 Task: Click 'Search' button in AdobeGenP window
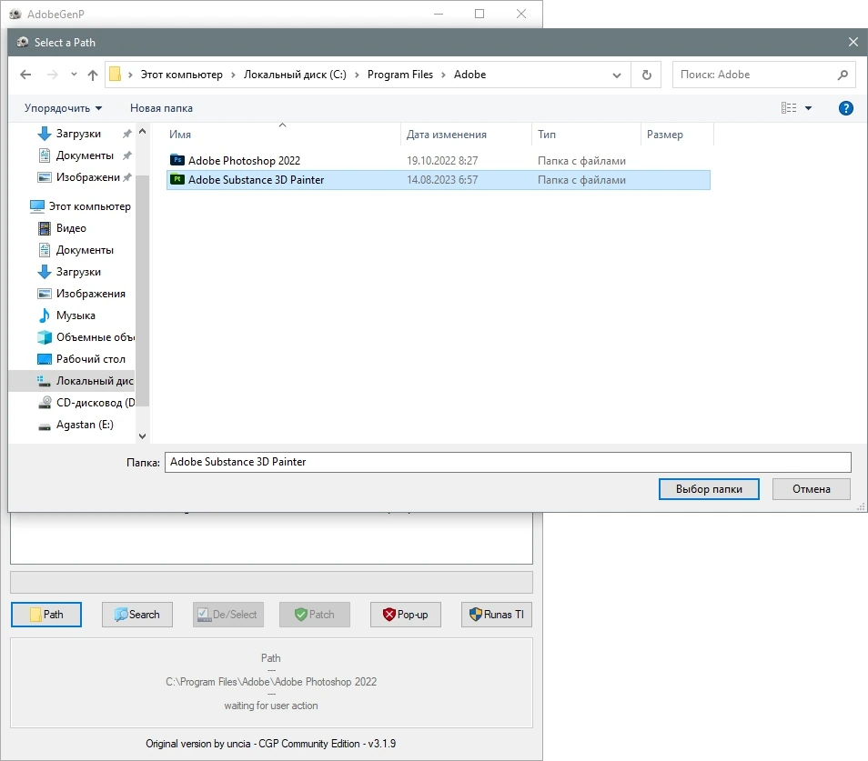(136, 615)
